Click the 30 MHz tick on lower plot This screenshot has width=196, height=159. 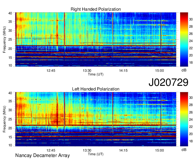tap(10, 110)
